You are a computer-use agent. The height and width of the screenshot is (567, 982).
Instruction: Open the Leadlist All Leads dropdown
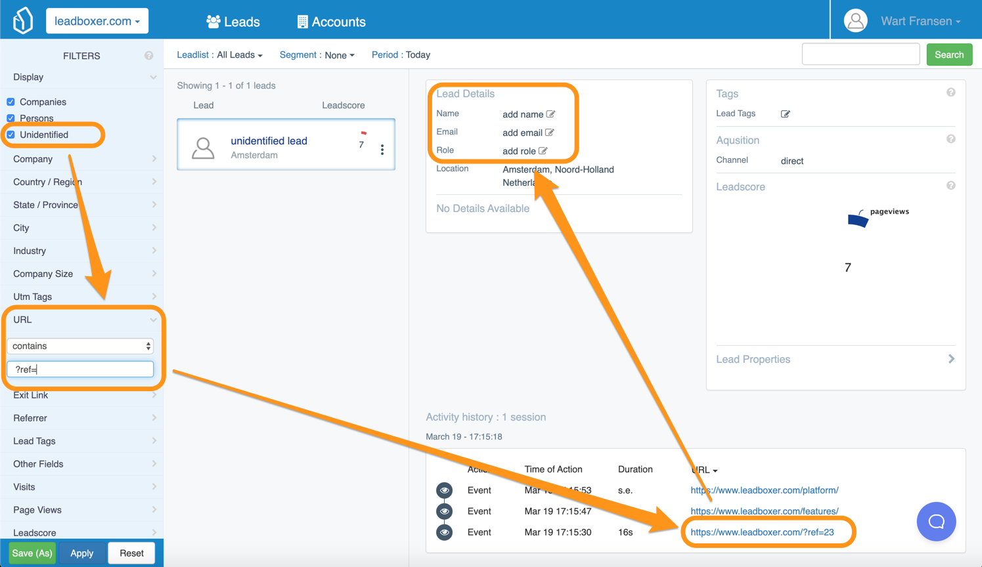pyautogui.click(x=240, y=55)
